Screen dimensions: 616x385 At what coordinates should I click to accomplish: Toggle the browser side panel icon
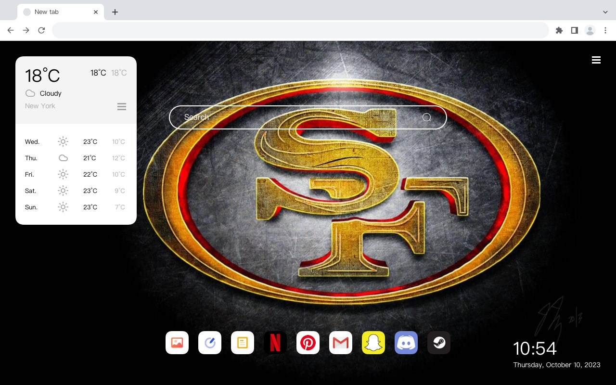574,30
